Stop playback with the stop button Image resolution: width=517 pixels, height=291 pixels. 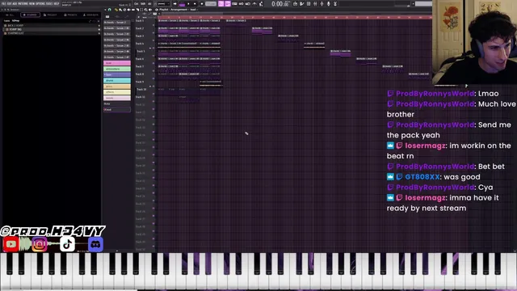tap(195, 3)
